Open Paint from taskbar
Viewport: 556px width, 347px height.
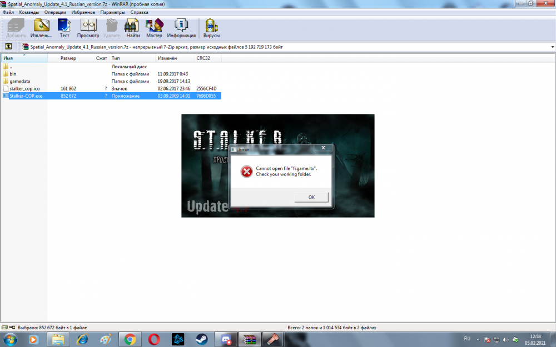point(106,340)
